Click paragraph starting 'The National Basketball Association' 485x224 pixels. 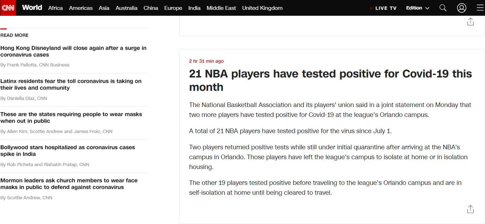point(330,110)
